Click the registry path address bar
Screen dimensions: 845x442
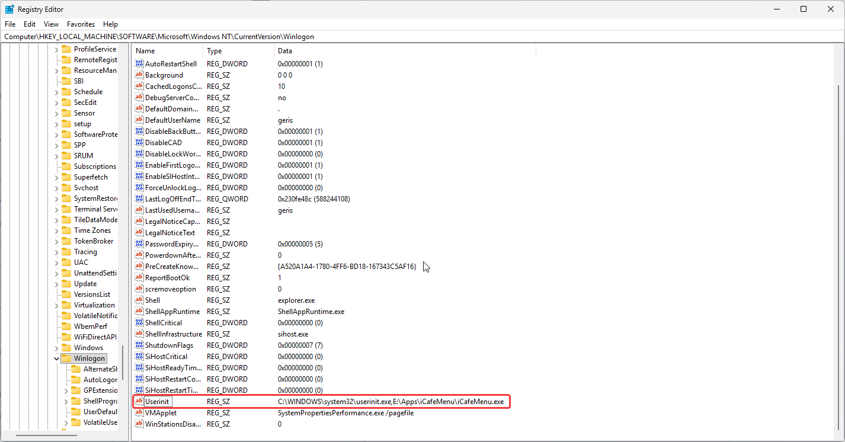click(x=415, y=36)
